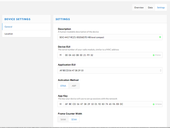170x128 pixels.
Task: Switch to the Data tab
Action: click(x=150, y=8)
